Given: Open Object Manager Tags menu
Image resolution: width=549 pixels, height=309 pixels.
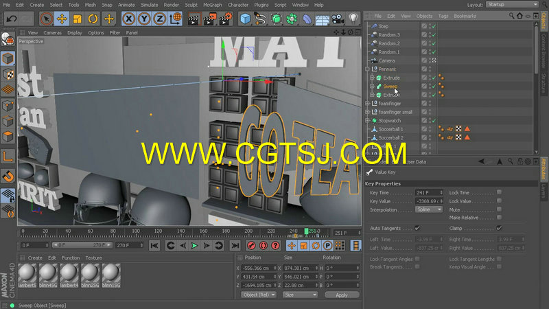Looking at the screenshot, I should coord(443,16).
